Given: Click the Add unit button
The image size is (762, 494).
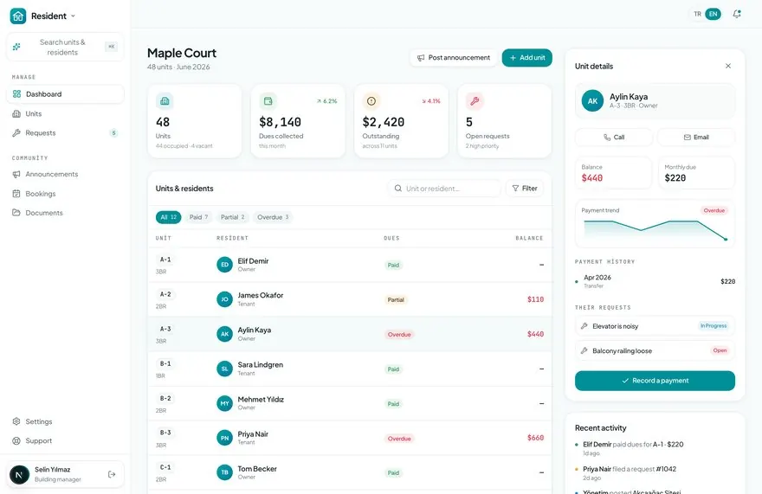Looking at the screenshot, I should pos(526,58).
